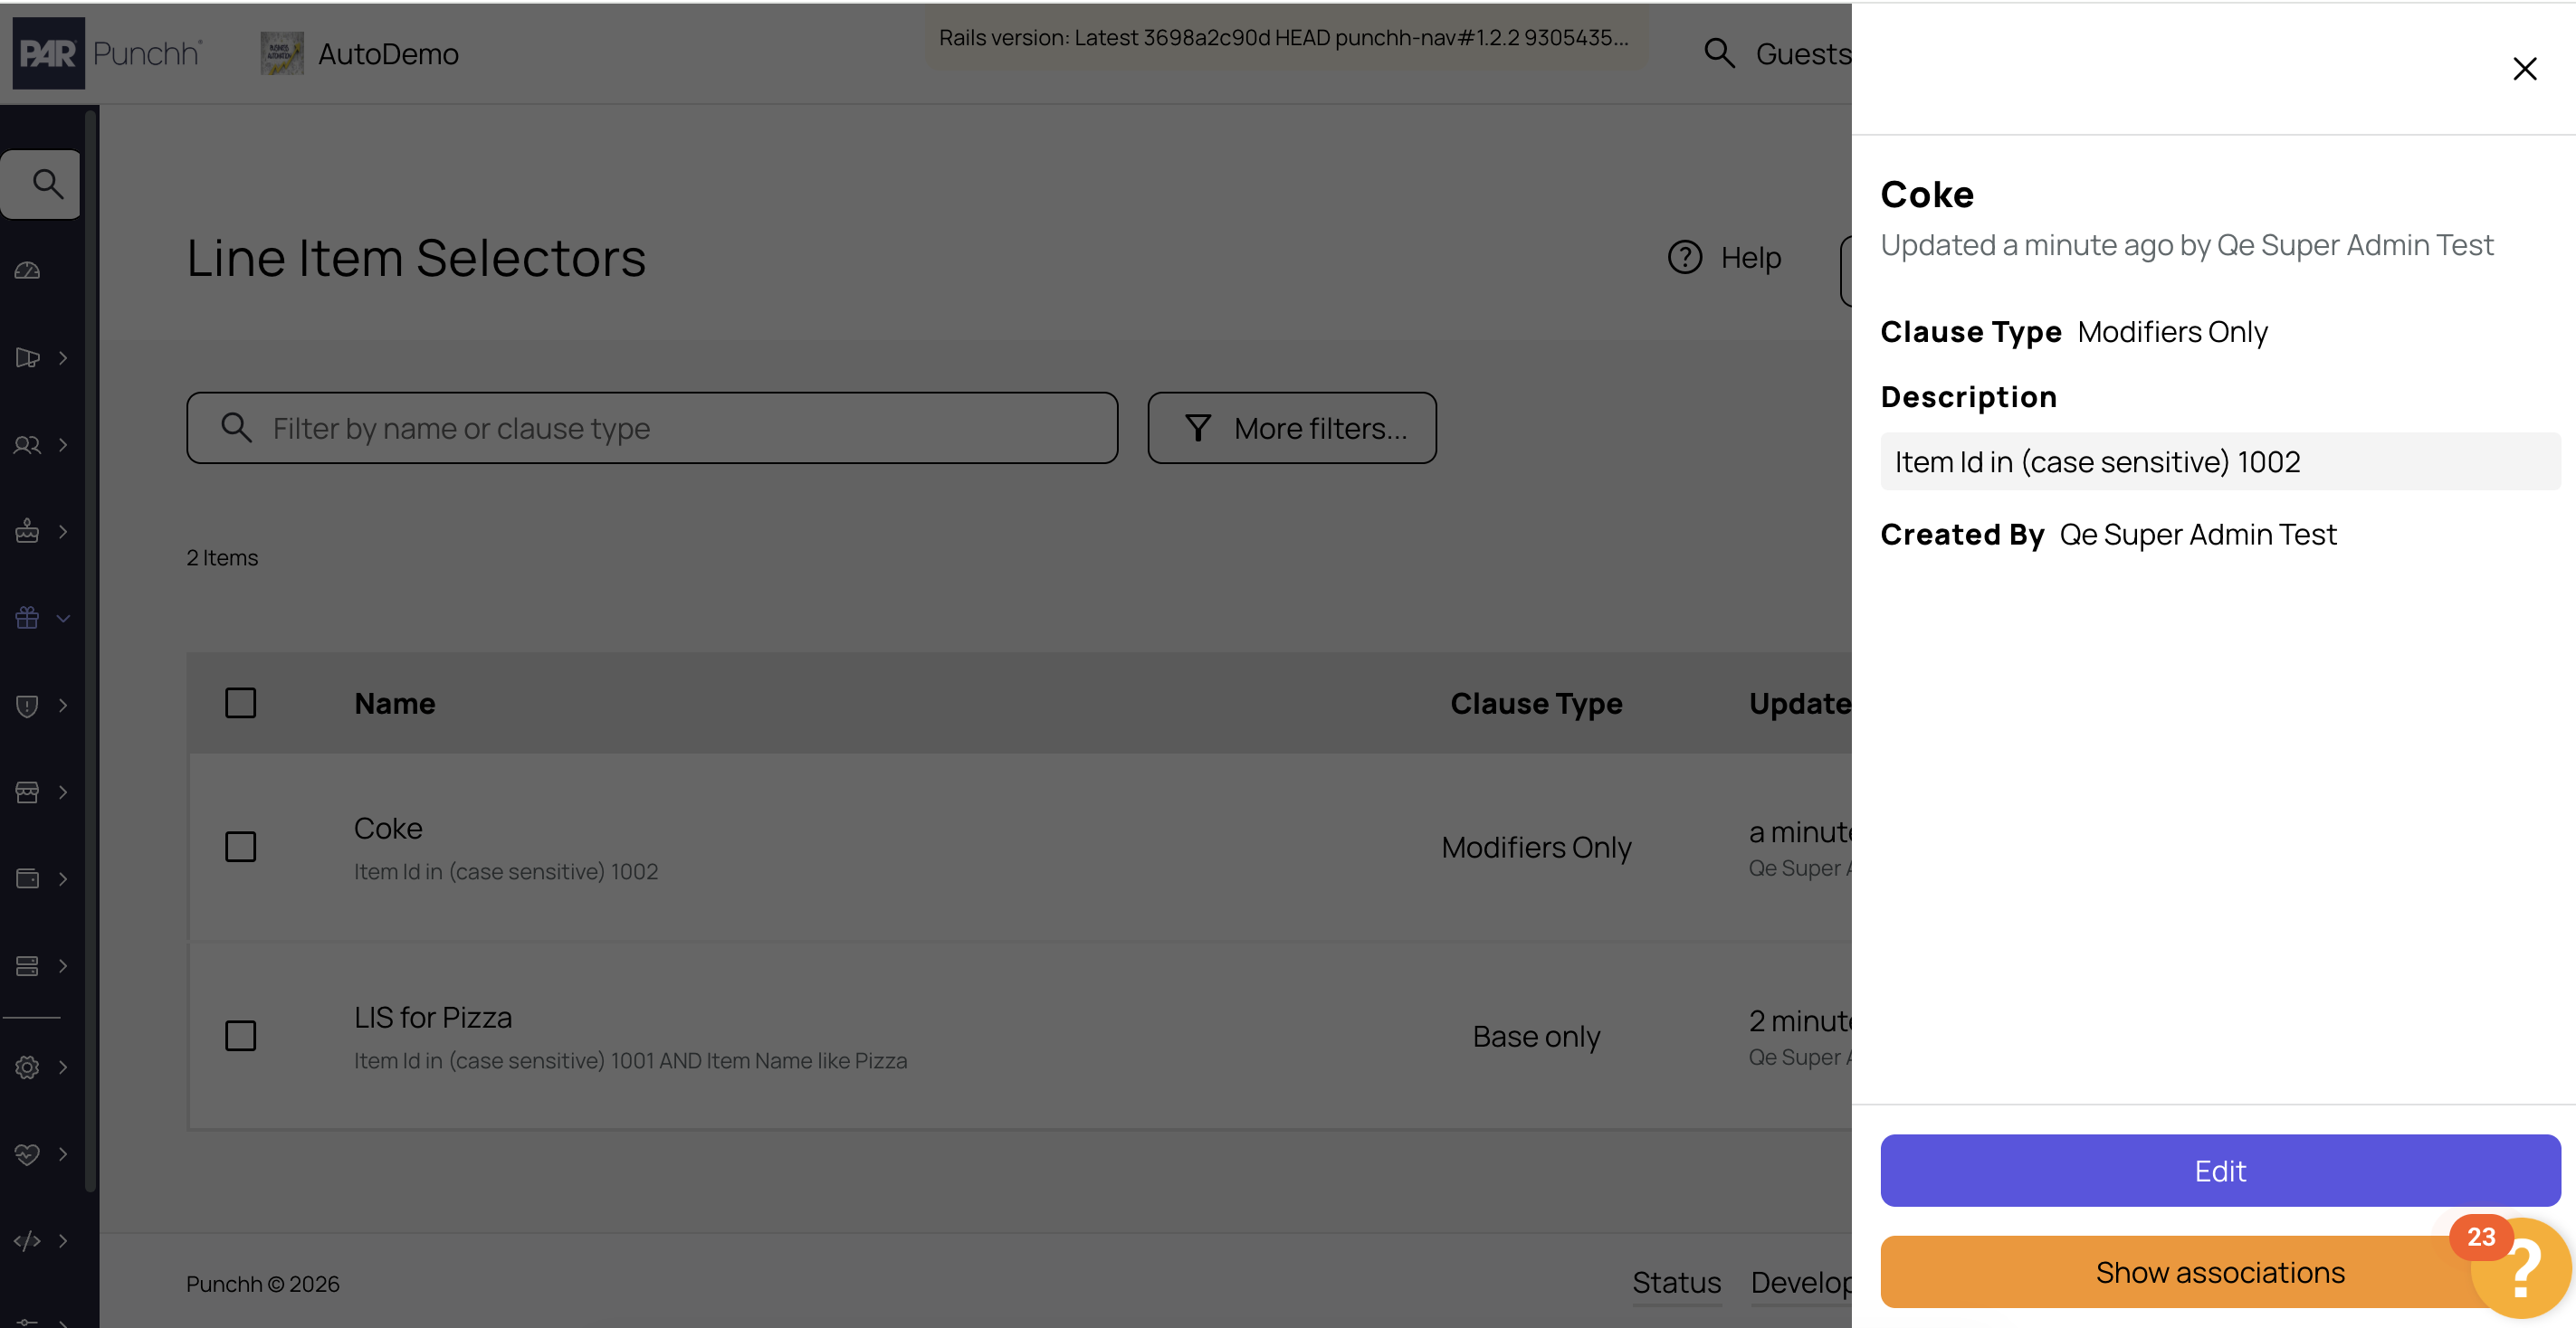Expand the guests sidebar chevron
This screenshot has width=2576, height=1328.
tap(63, 445)
